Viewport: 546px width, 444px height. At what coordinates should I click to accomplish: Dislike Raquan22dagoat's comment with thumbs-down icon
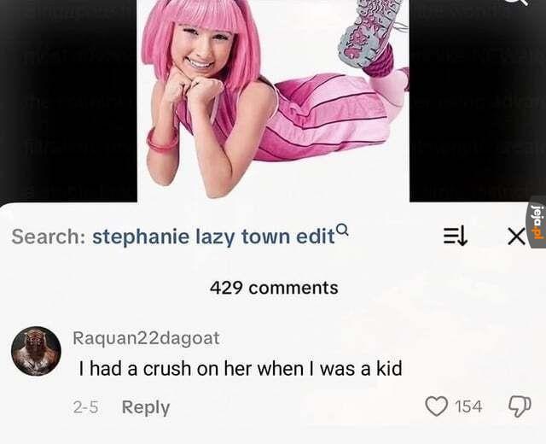point(520,406)
